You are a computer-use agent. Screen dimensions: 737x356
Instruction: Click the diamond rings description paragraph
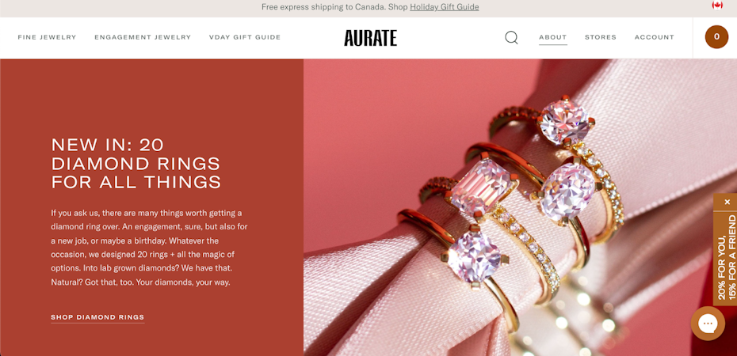[149, 248]
